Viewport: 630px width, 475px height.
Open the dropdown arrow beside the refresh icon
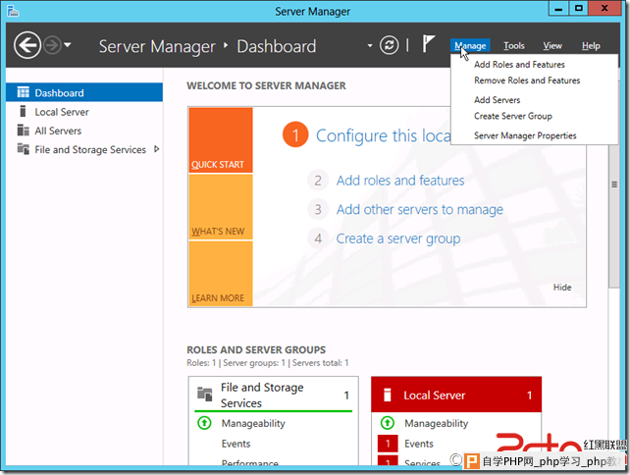370,45
